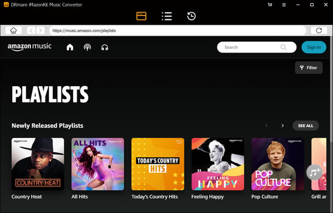Open the Podcasts broadcast icon
The height and width of the screenshot is (213, 333).
(x=87, y=47)
